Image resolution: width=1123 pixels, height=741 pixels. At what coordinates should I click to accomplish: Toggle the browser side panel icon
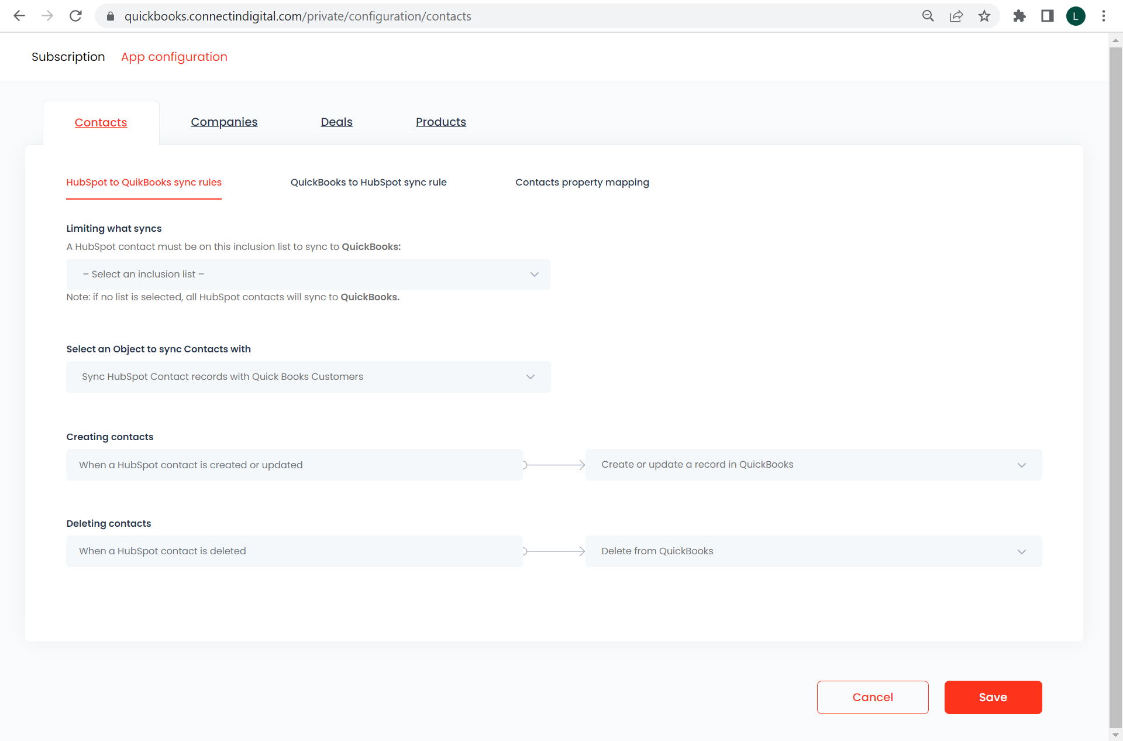point(1048,16)
